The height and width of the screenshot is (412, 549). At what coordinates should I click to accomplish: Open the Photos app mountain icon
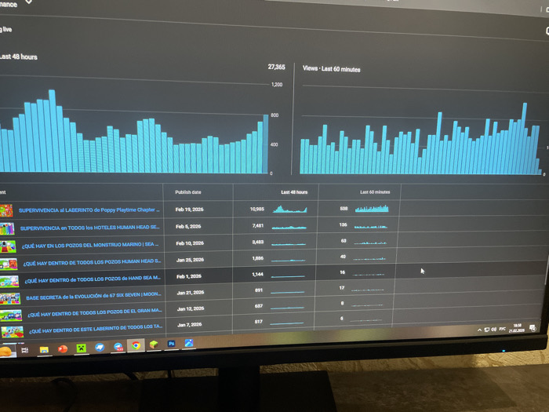pyautogui.click(x=189, y=343)
